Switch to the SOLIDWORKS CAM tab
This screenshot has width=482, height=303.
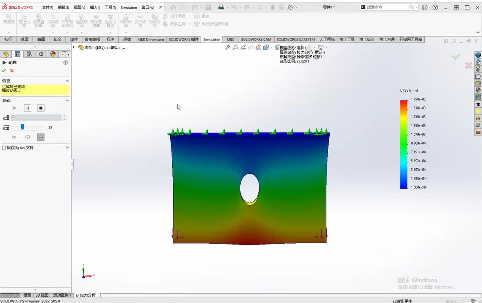256,39
